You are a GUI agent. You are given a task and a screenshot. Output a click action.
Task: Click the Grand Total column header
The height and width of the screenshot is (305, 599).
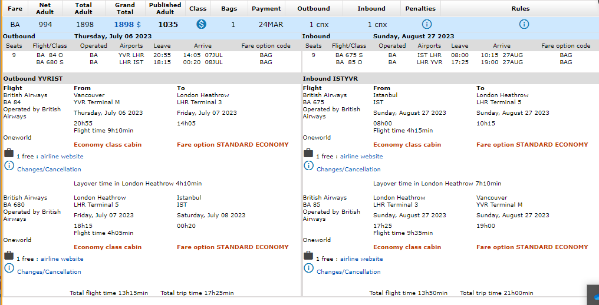tap(125, 8)
